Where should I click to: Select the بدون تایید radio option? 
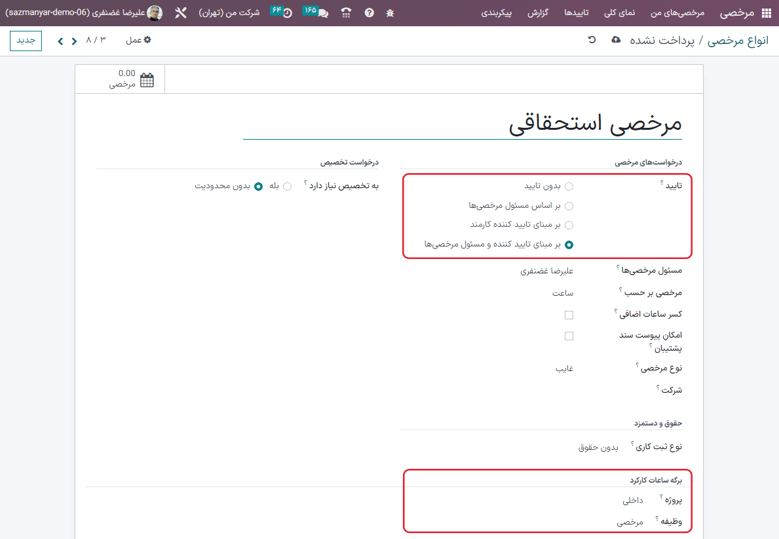click(569, 186)
